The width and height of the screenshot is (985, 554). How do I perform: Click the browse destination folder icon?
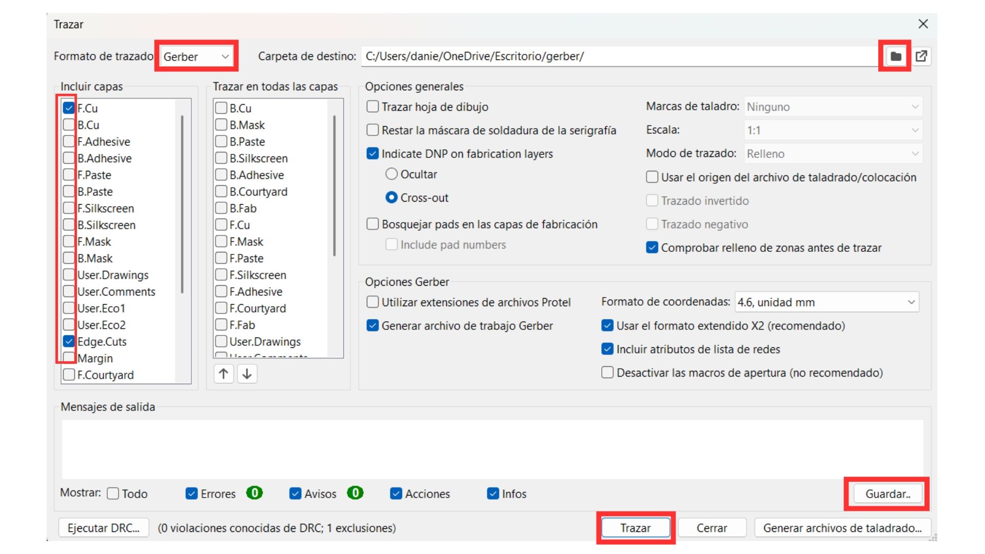[x=895, y=56]
